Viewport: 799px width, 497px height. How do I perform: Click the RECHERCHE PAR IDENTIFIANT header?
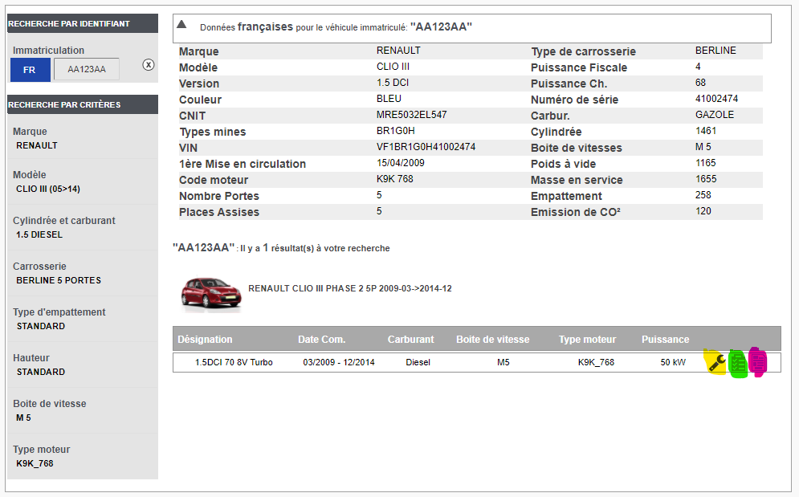click(x=83, y=23)
